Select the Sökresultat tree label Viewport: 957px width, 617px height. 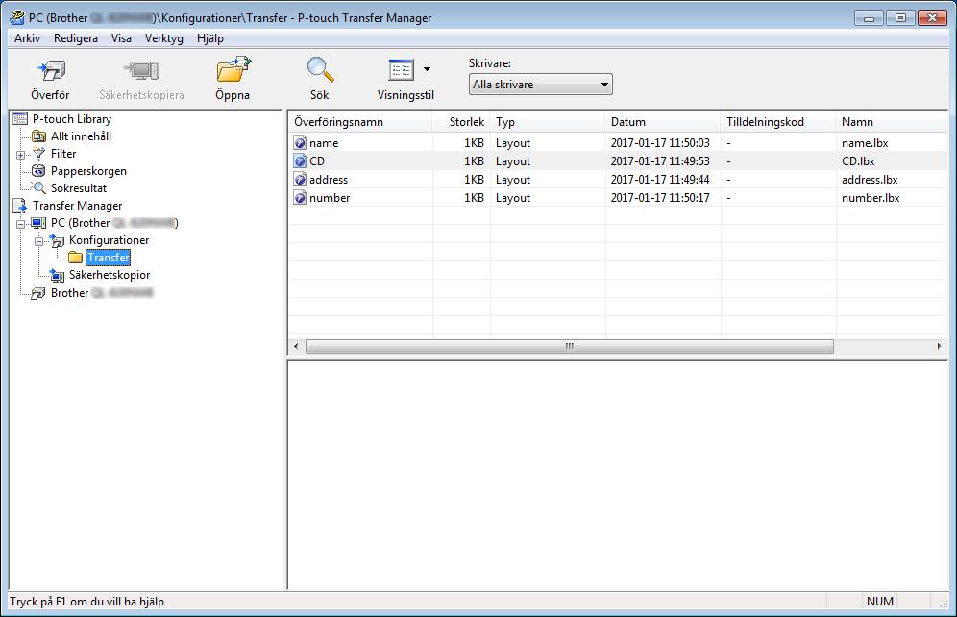pos(79,188)
